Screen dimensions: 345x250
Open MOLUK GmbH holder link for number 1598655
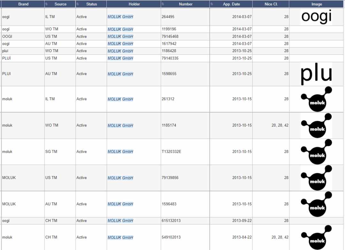tap(120, 74)
